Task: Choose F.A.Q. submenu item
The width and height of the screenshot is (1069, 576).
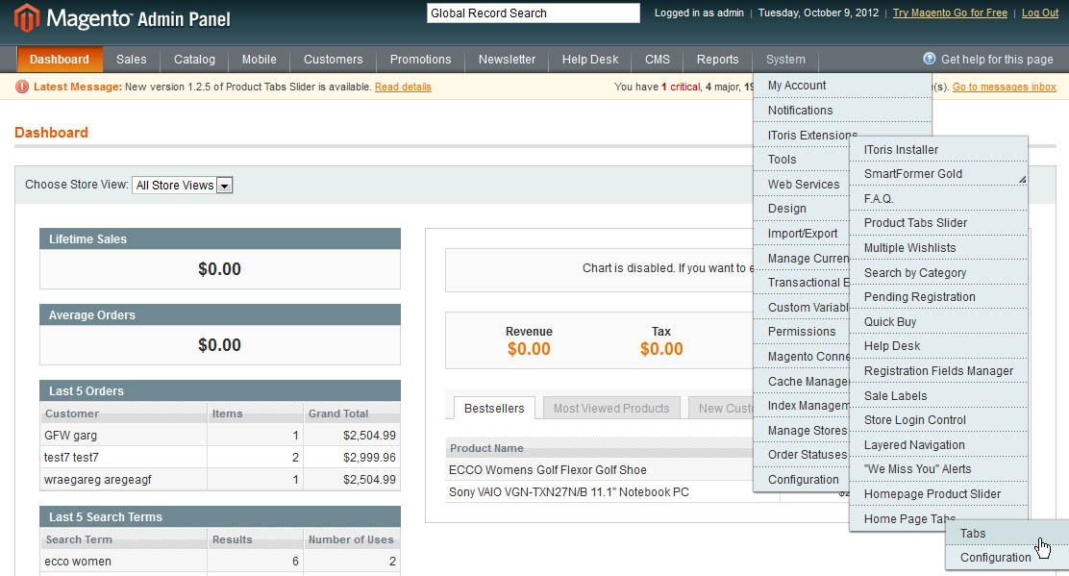Action: point(938,198)
